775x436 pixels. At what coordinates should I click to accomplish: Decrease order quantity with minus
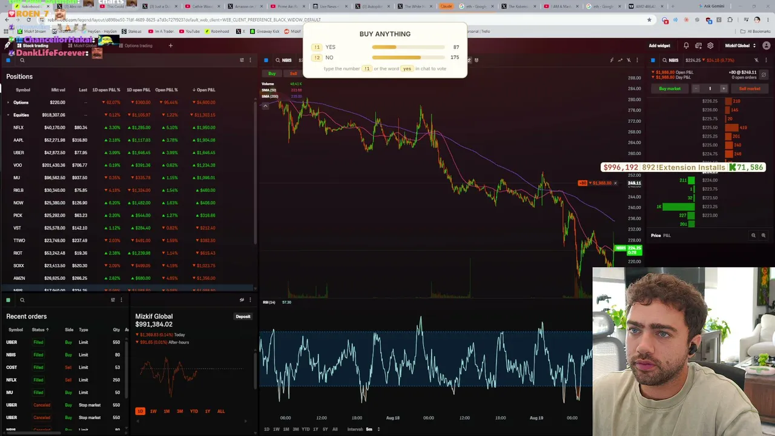click(696, 88)
